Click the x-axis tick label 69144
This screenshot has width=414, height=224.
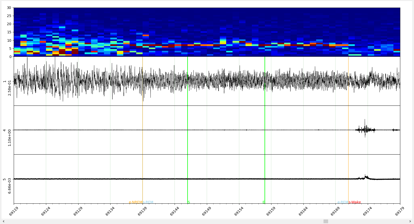(175, 211)
